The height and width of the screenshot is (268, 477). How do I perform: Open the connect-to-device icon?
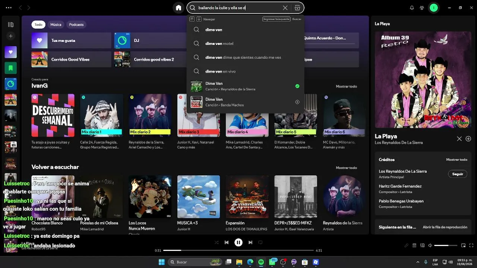coord(422,246)
